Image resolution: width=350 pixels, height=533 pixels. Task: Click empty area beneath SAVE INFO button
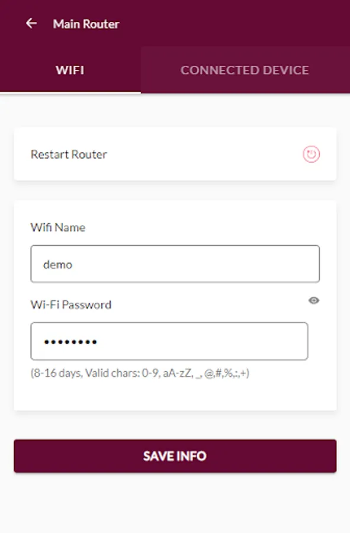coord(175,503)
